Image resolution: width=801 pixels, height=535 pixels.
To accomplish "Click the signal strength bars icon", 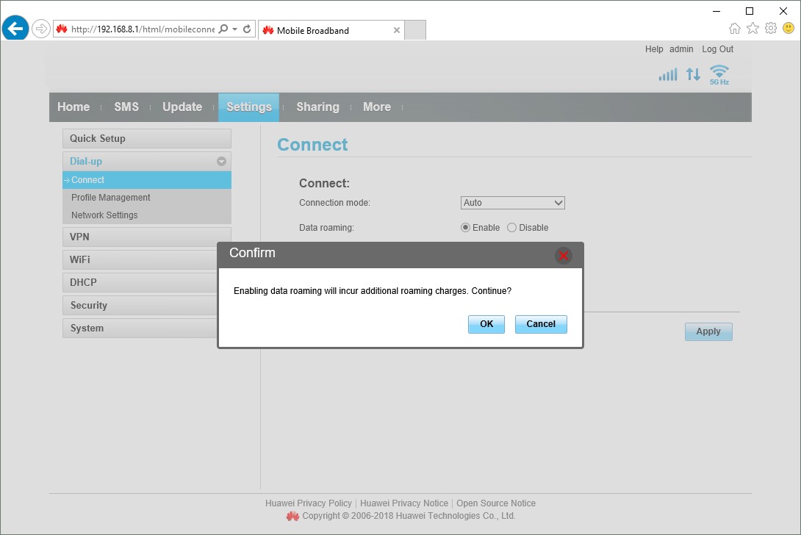I will coord(667,74).
